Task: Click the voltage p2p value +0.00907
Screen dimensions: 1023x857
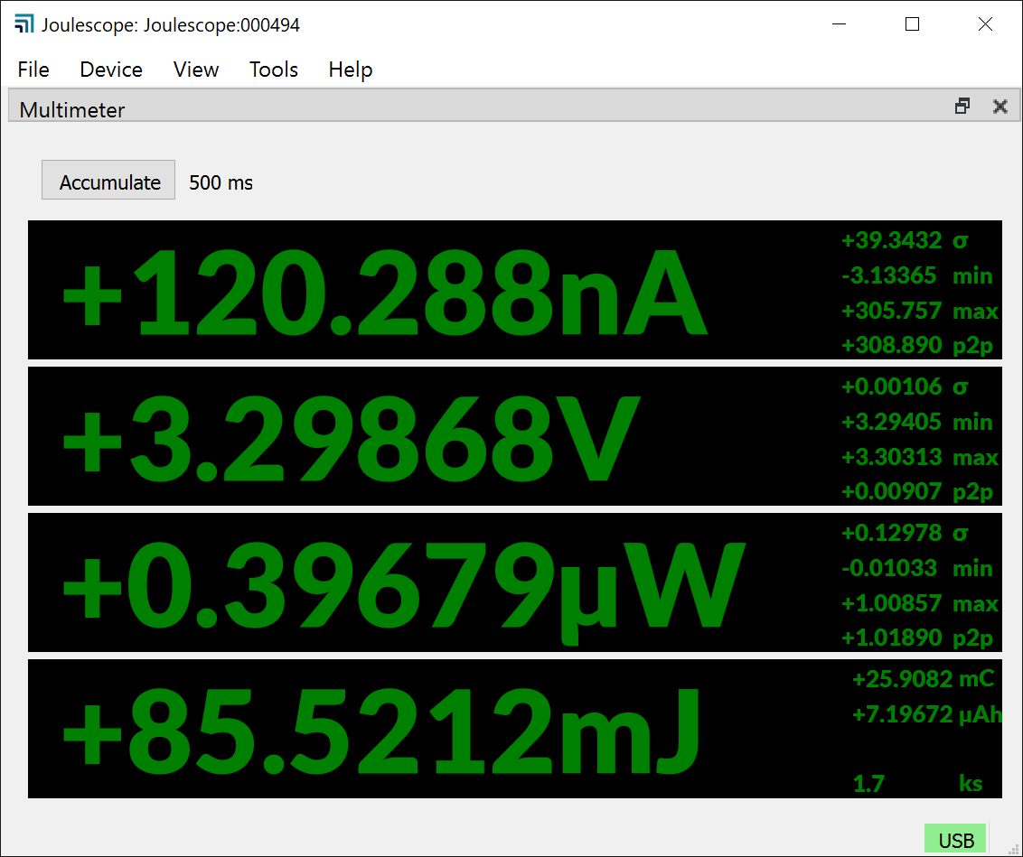Action: [891, 490]
